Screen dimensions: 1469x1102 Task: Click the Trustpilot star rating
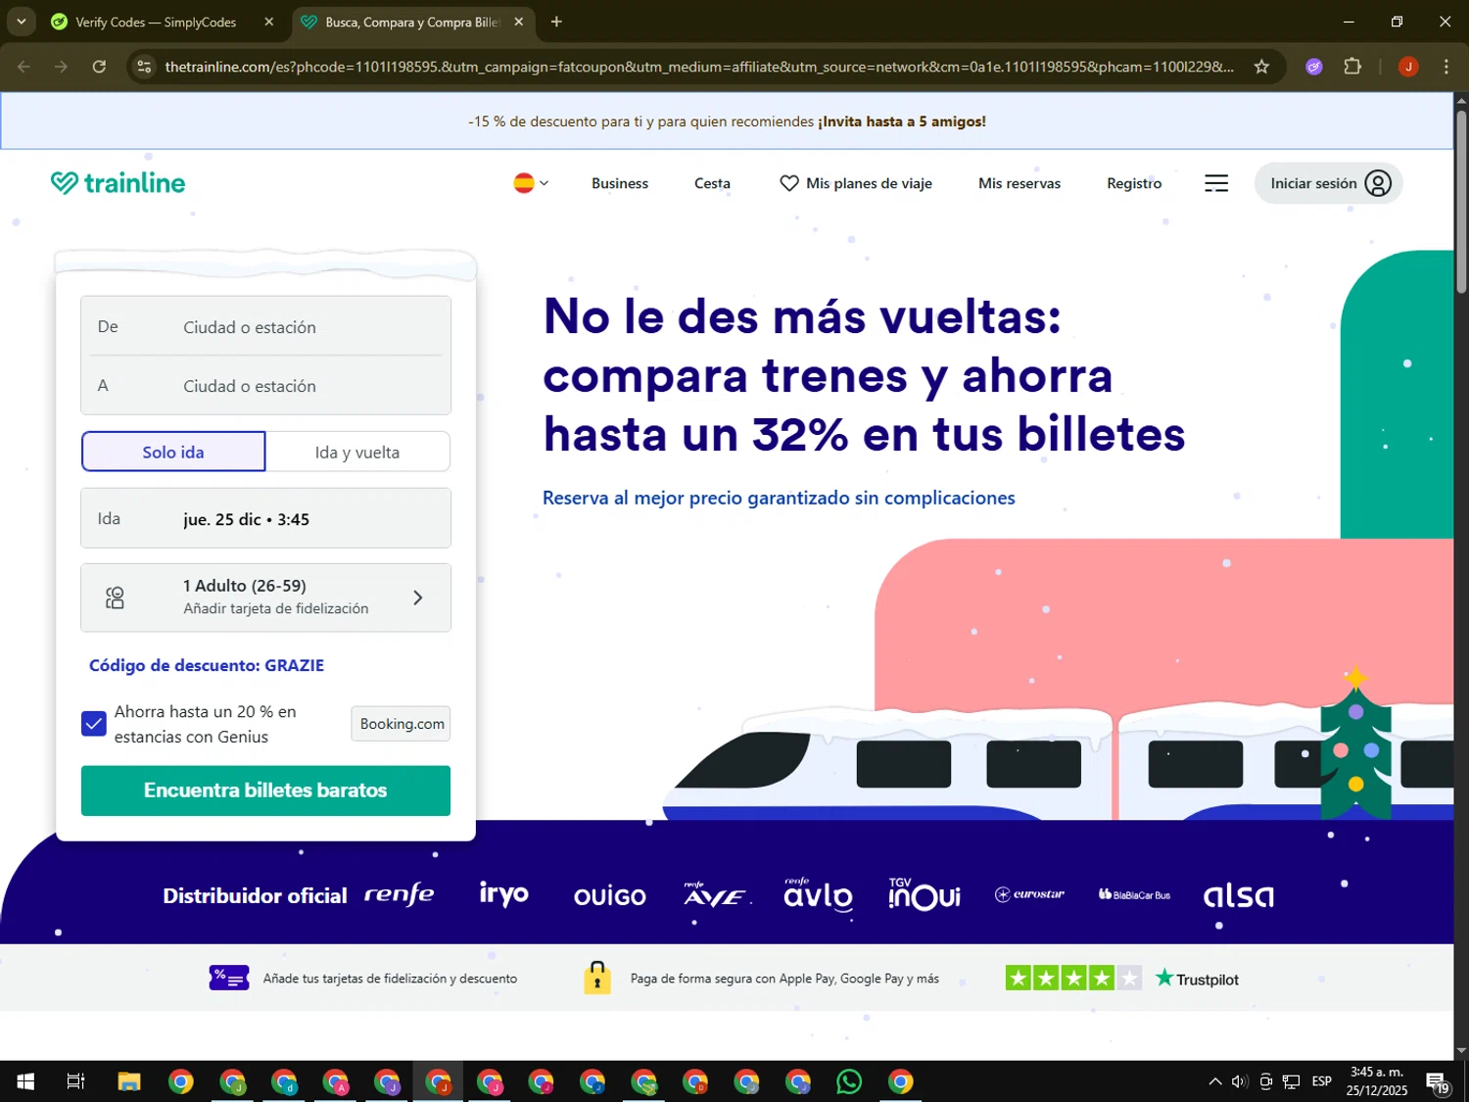click(x=1073, y=978)
